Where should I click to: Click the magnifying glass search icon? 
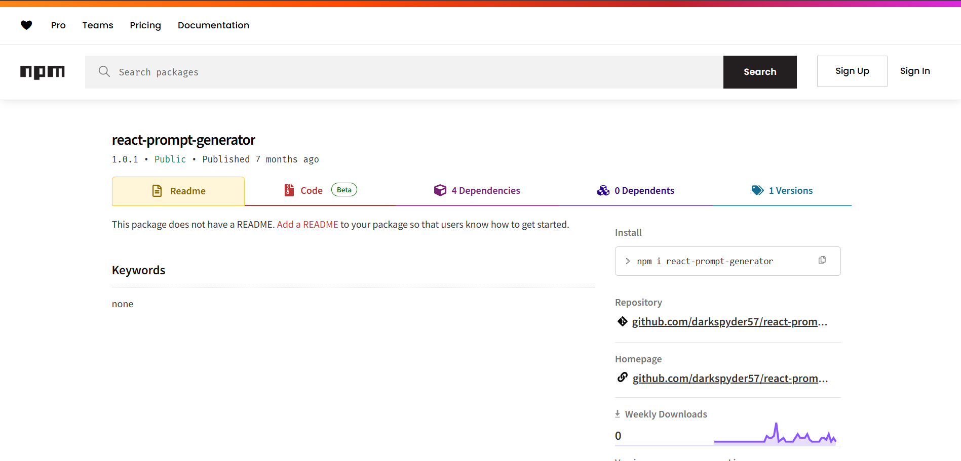click(104, 71)
